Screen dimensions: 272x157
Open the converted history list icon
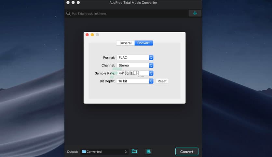(x=148, y=151)
